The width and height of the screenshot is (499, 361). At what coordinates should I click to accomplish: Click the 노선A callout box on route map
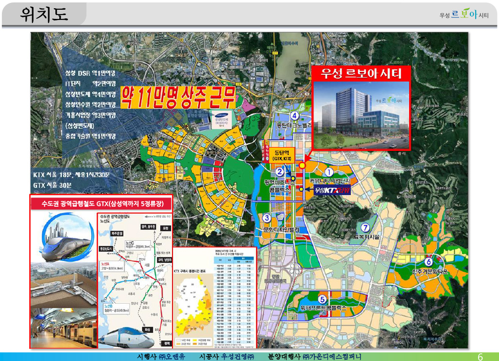pyautogui.click(x=112, y=266)
